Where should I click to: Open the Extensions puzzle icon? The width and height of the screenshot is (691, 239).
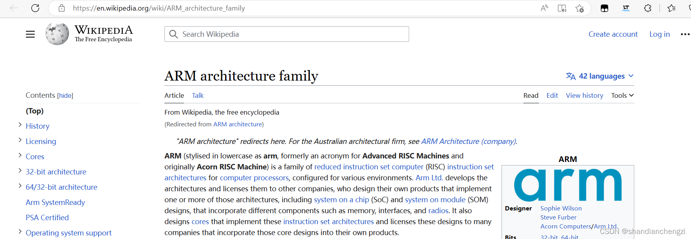648,8
